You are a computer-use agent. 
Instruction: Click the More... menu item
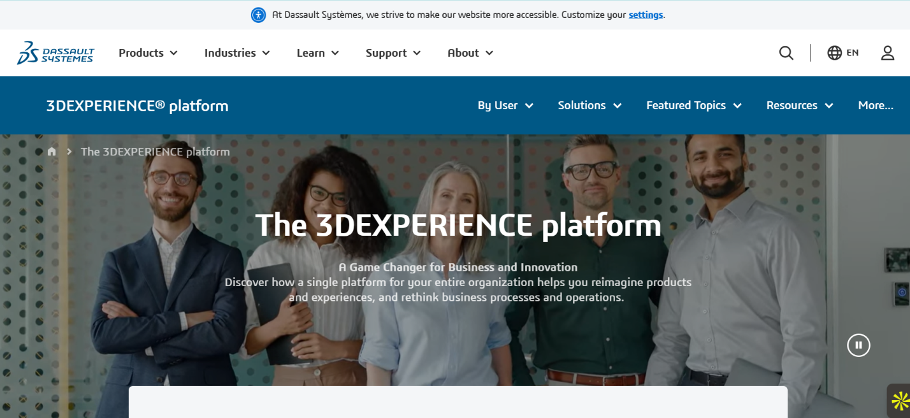[876, 105]
